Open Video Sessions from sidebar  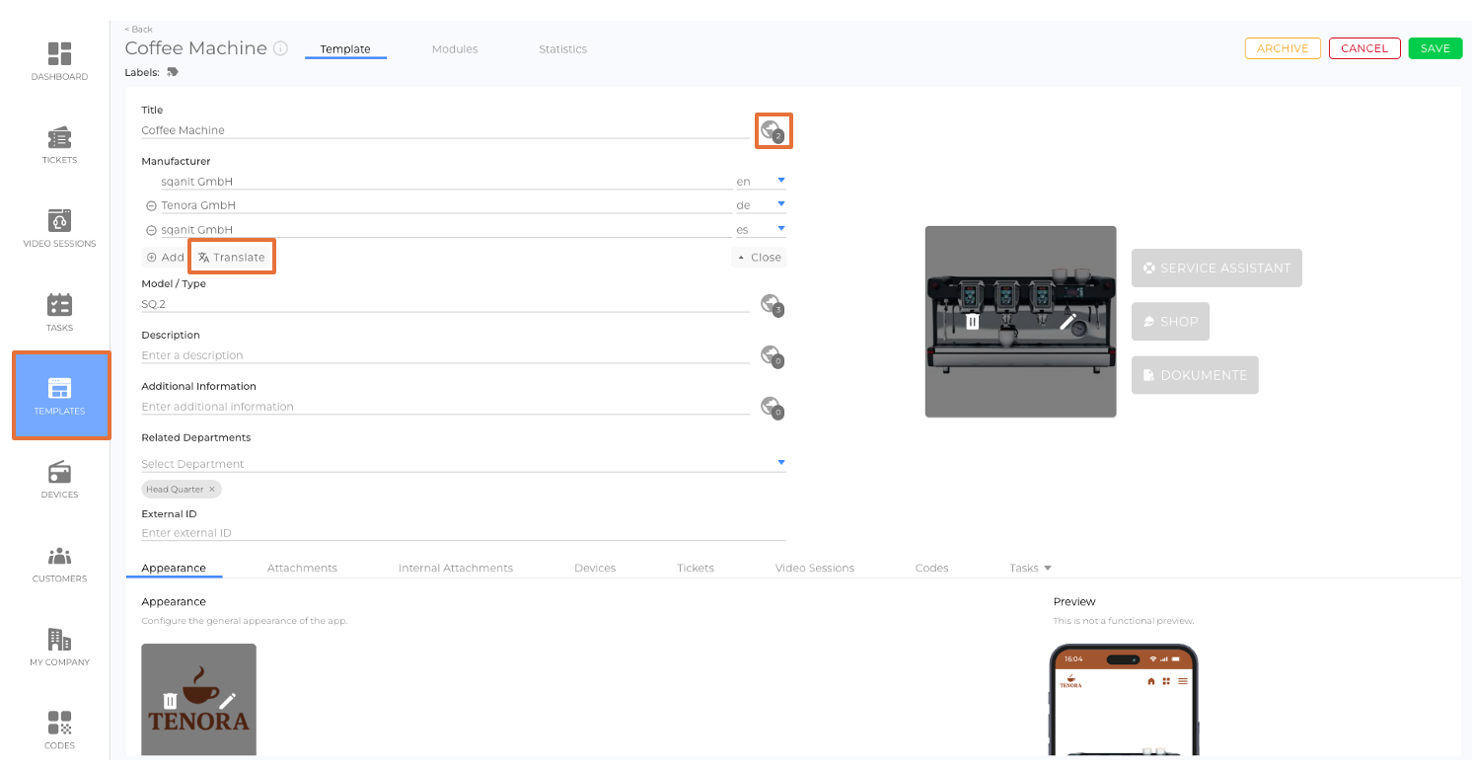(x=59, y=228)
